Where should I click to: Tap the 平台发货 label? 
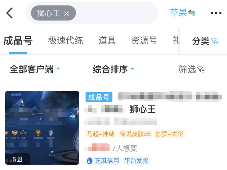coord(136,161)
